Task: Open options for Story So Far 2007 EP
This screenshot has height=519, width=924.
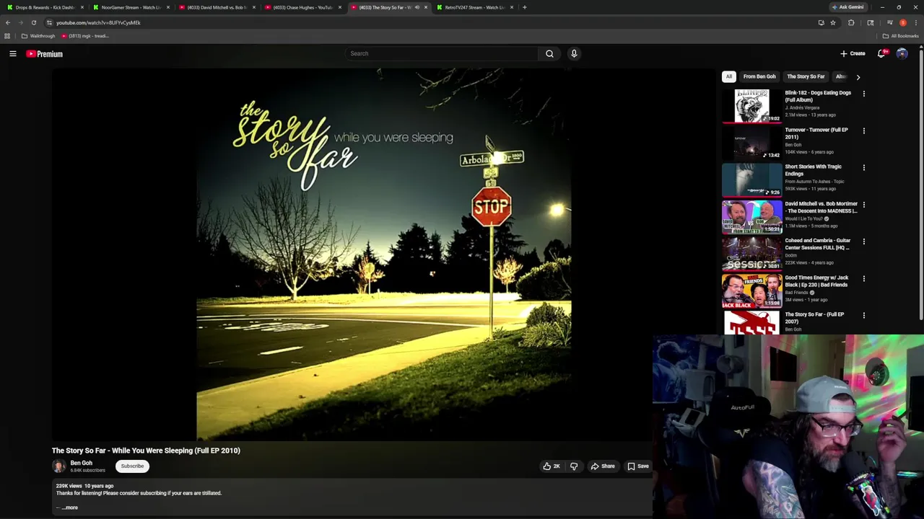Action: point(863,315)
